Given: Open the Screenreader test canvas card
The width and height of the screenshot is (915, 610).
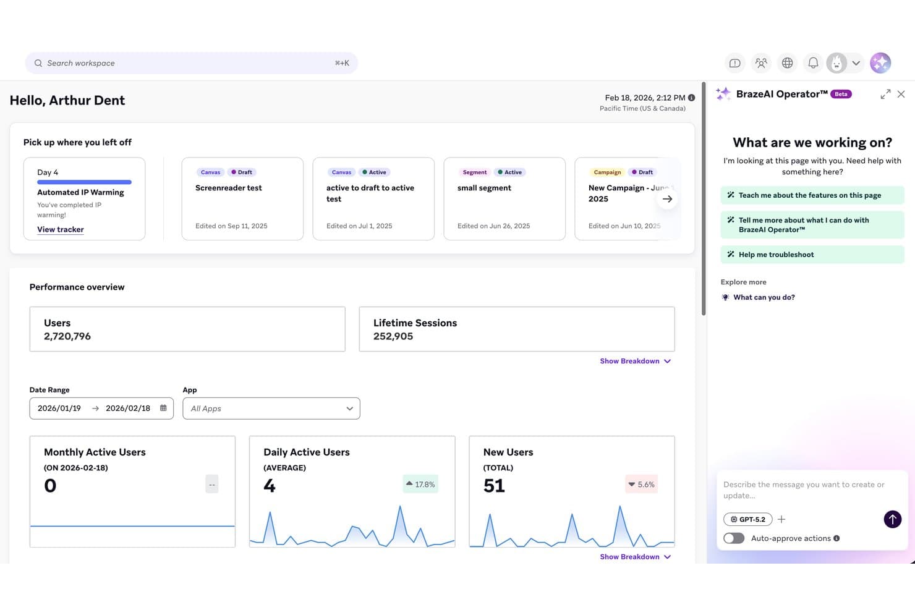Looking at the screenshot, I should [242, 198].
